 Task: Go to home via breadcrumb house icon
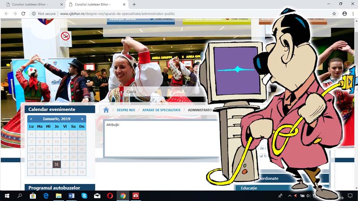click(106, 110)
